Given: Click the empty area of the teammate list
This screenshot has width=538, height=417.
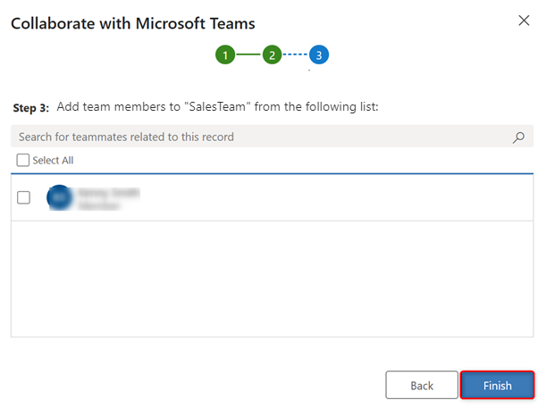Looking at the screenshot, I should (272, 277).
